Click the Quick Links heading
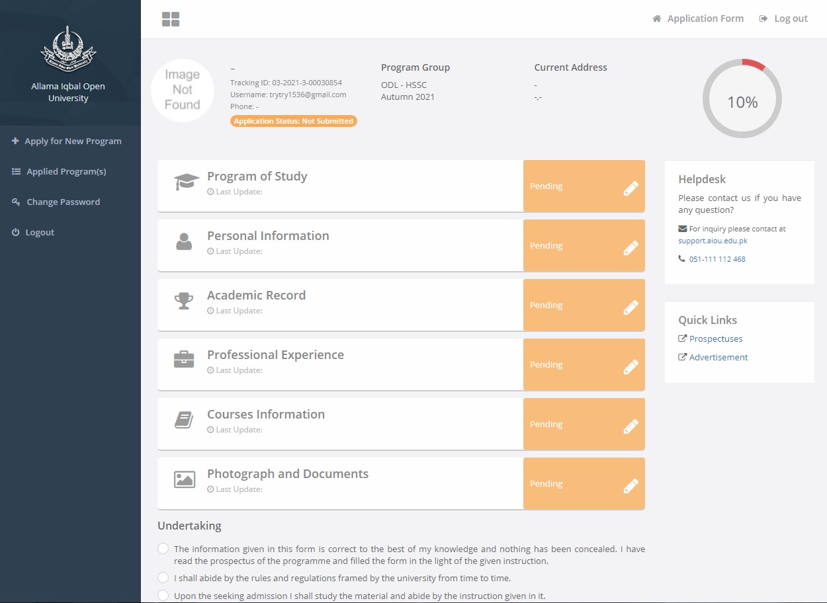 [x=708, y=320]
